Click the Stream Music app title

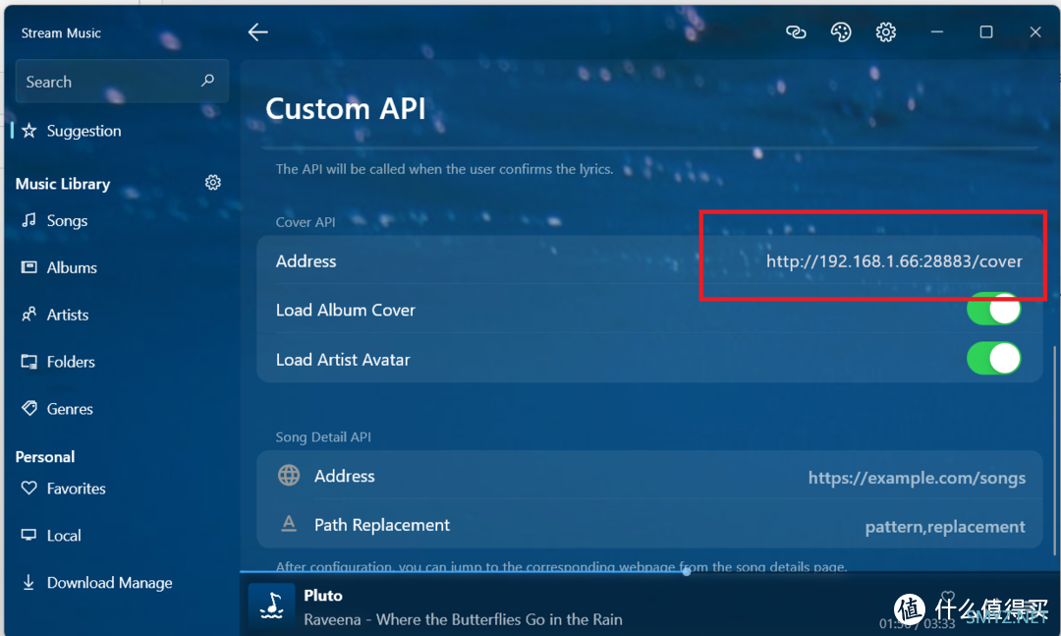[61, 32]
